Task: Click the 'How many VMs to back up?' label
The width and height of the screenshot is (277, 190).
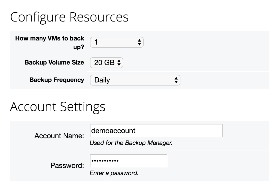Action: (x=50, y=43)
